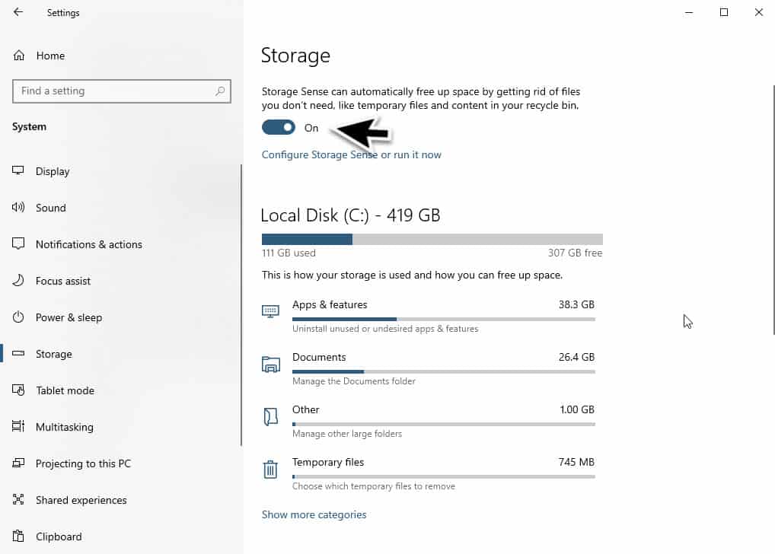Select the Projecting to this PC item
This screenshot has height=554, width=775.
pyautogui.click(x=84, y=463)
